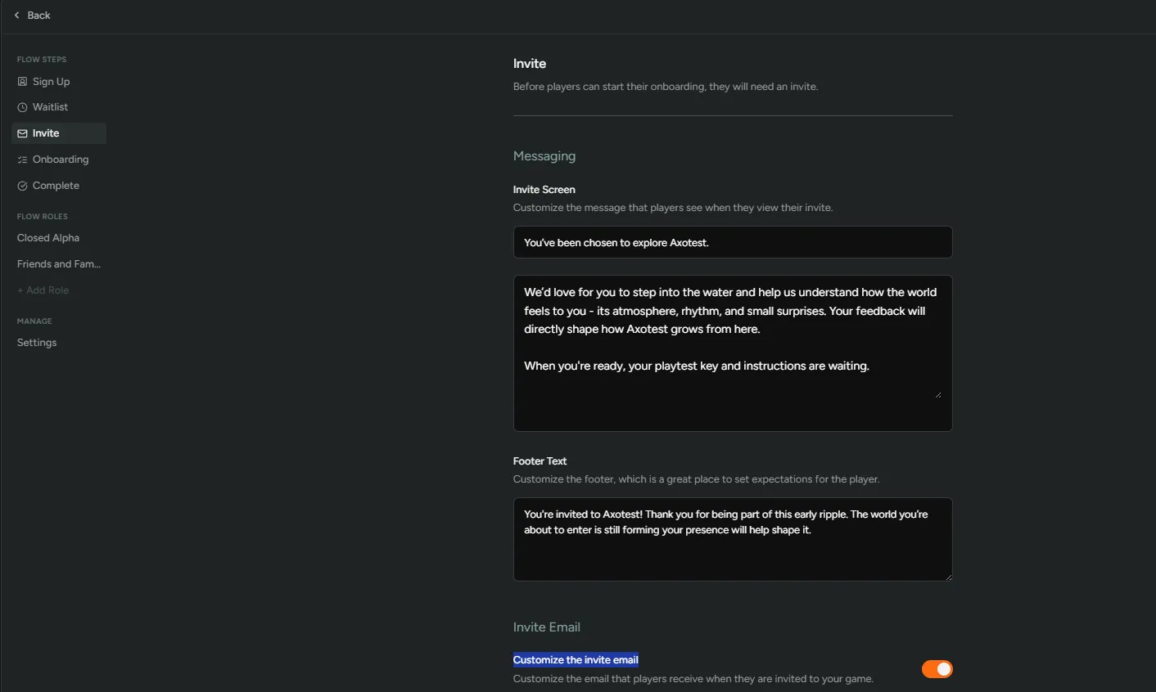Click the Complete checkmark icon
The height and width of the screenshot is (692, 1156).
(x=21, y=185)
